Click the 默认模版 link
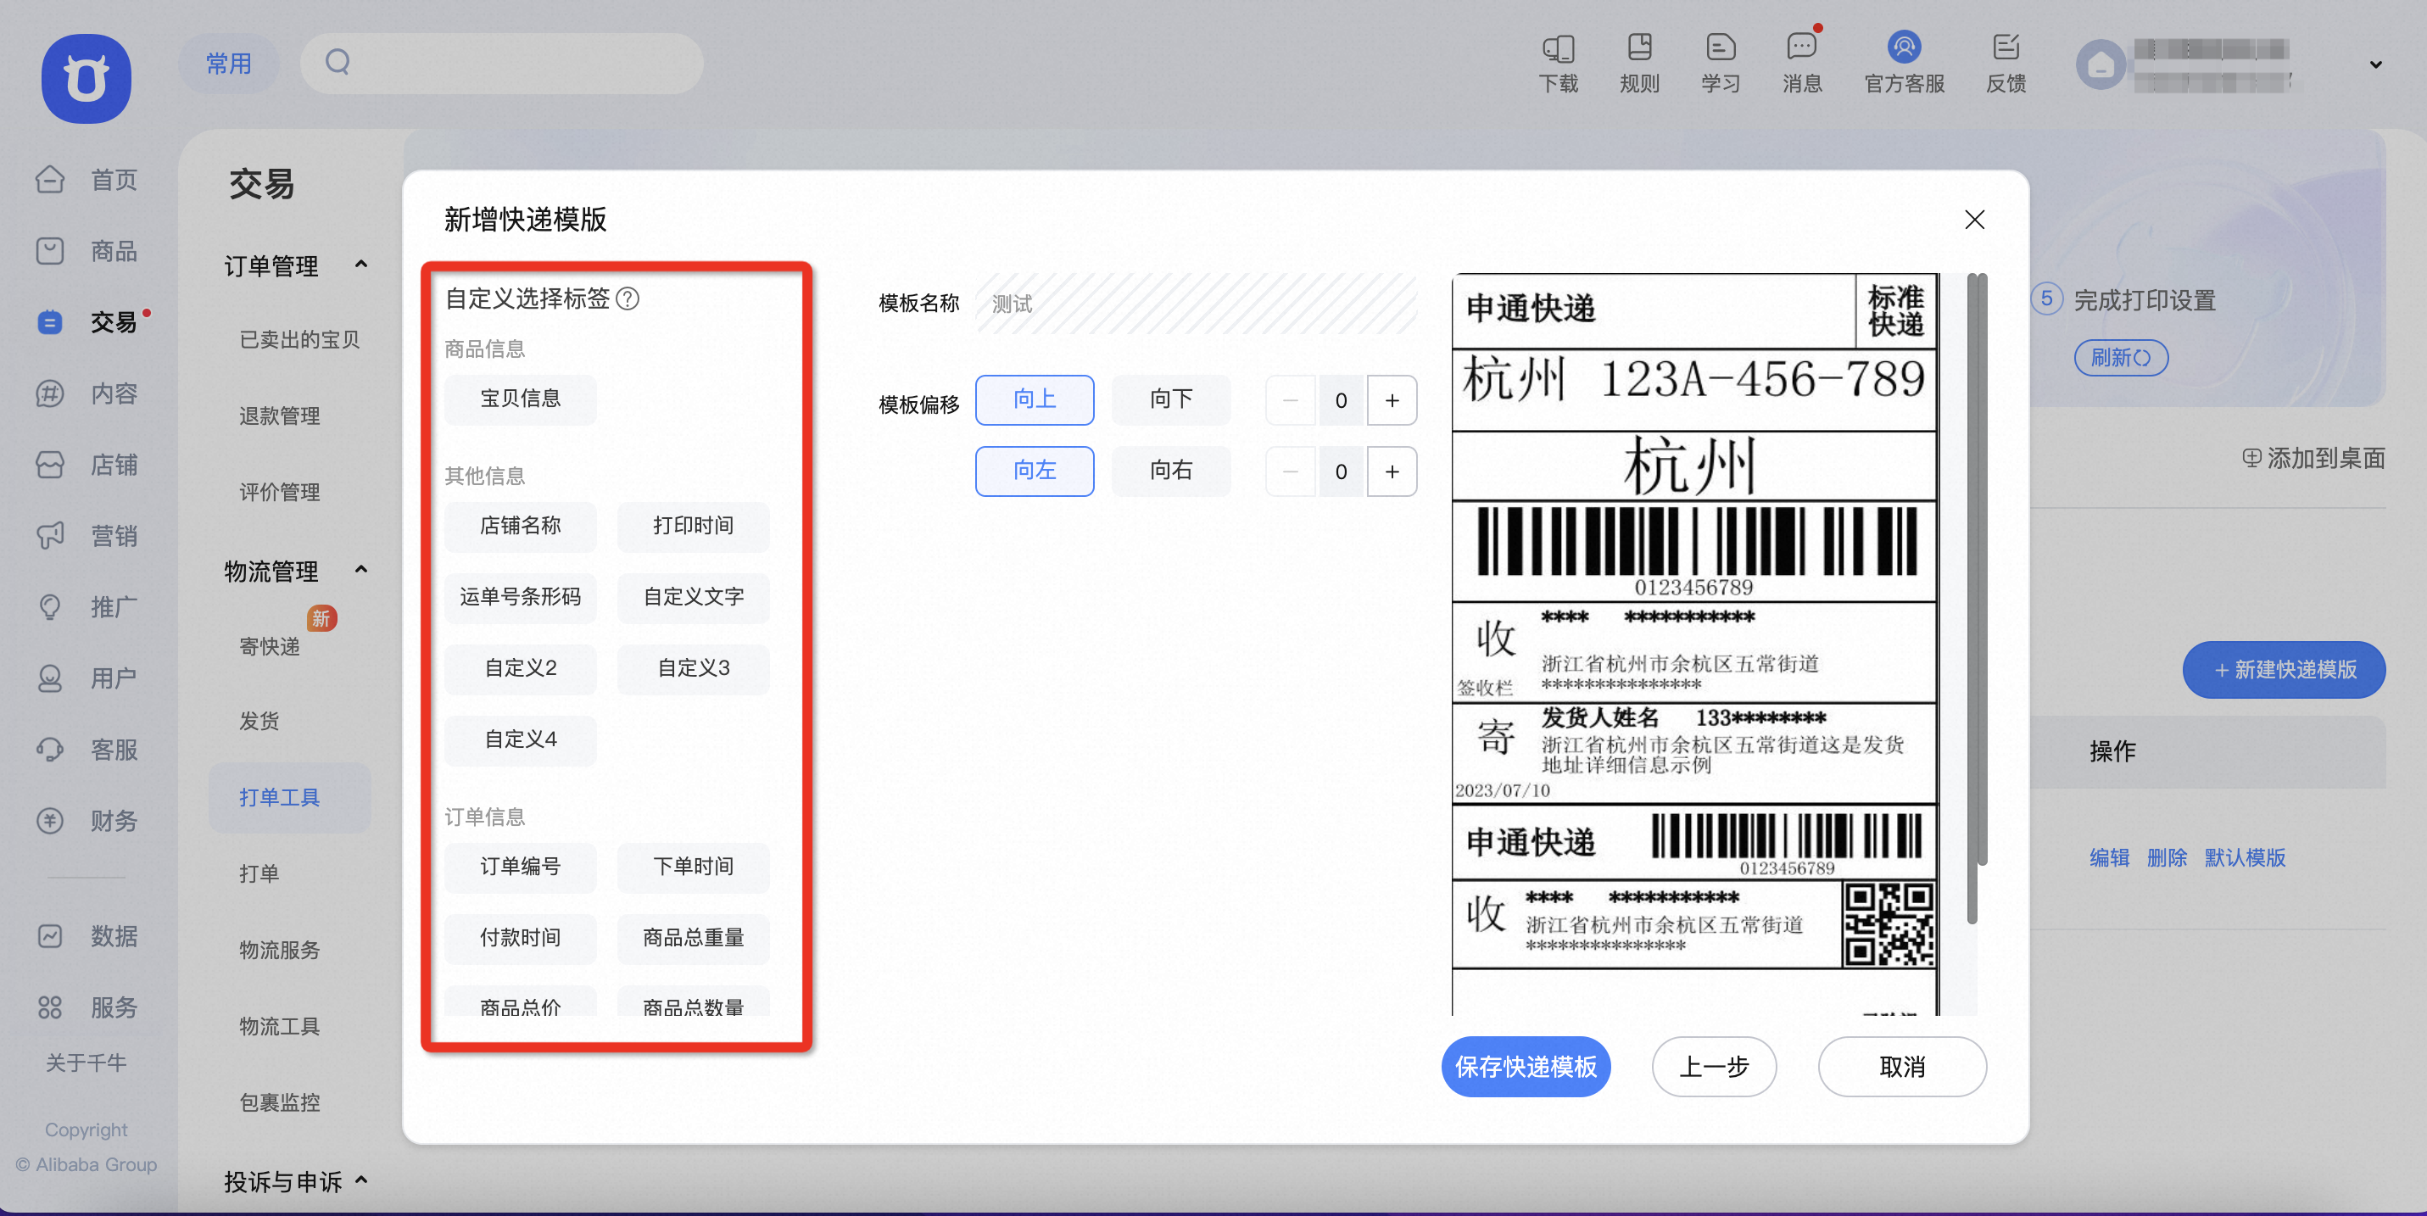This screenshot has width=2427, height=1216. (x=2246, y=857)
